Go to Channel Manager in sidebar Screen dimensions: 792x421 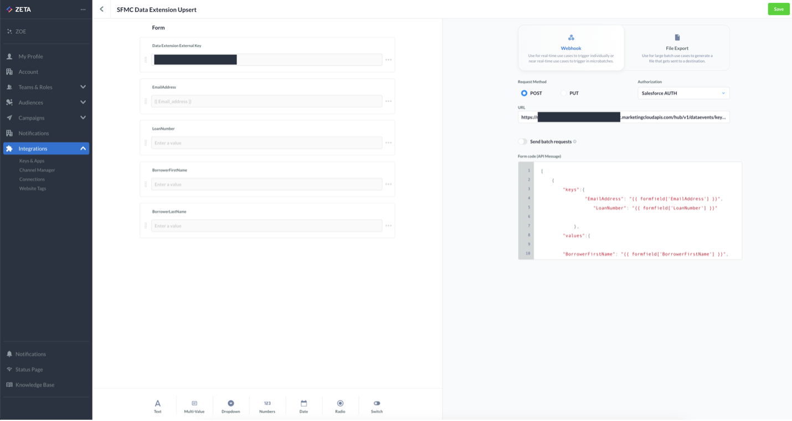[37, 170]
